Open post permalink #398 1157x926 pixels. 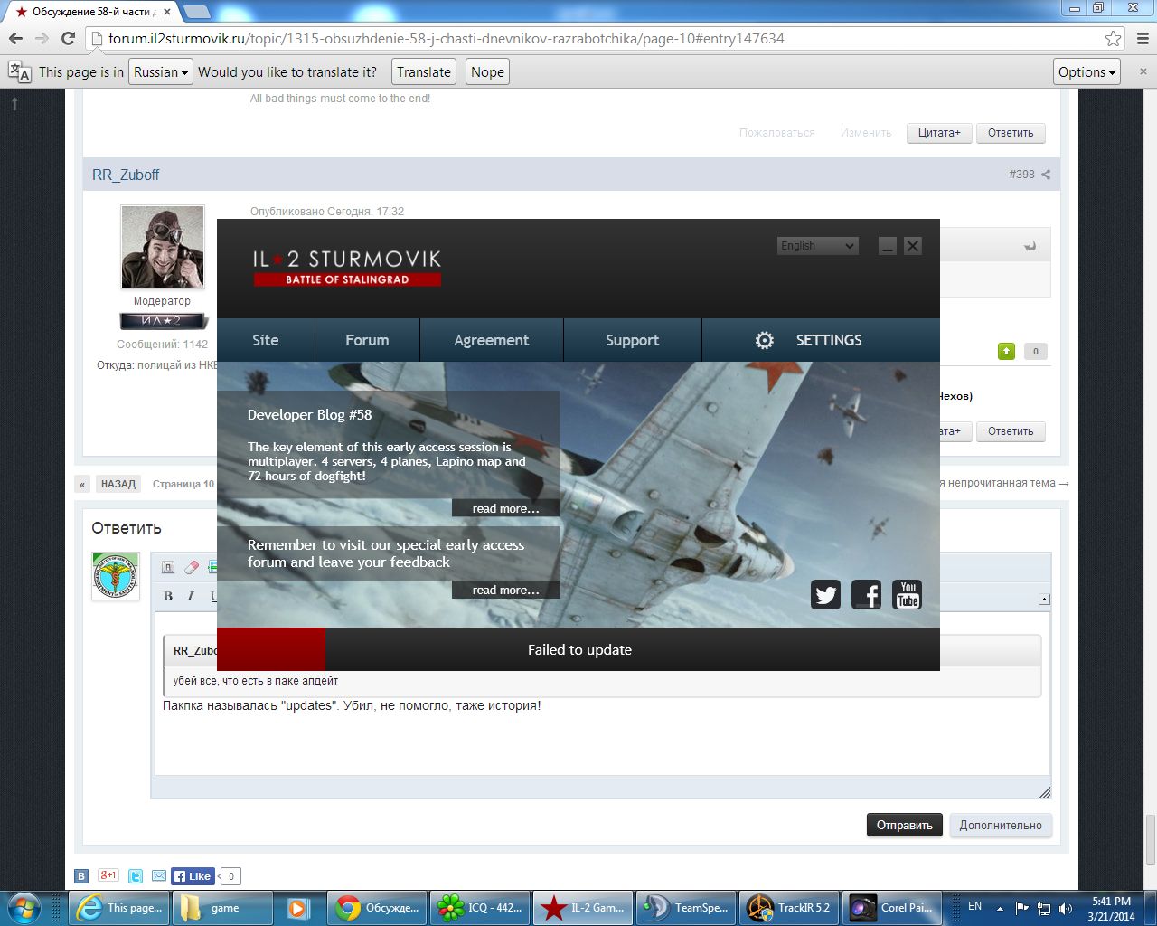click(x=1022, y=175)
